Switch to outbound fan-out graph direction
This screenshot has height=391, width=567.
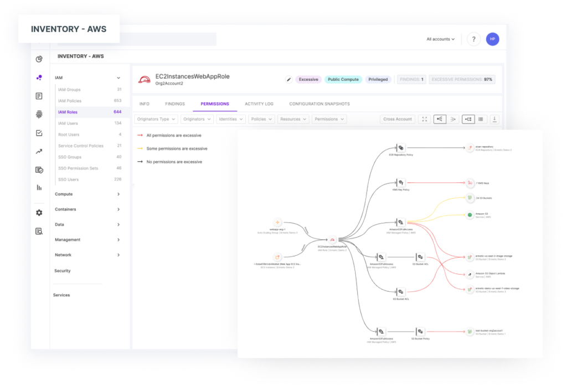[440, 119]
